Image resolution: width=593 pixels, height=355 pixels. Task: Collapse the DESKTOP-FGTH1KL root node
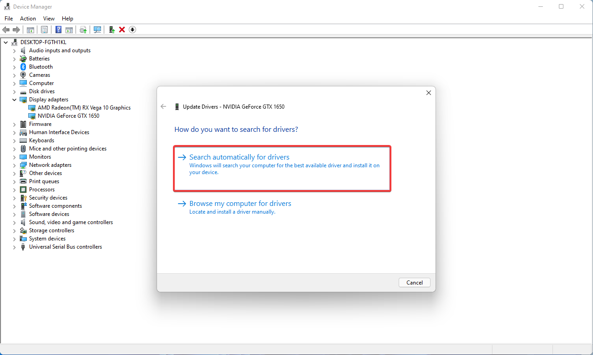(6, 42)
